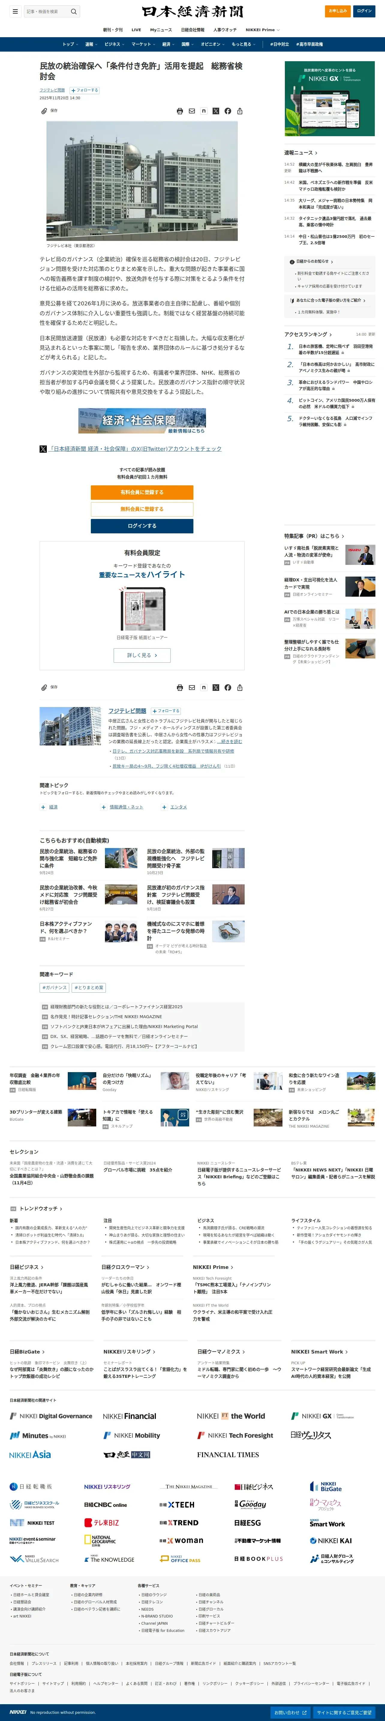Click the envelope icon below the paywall box
385x1721 pixels.
coord(192,688)
